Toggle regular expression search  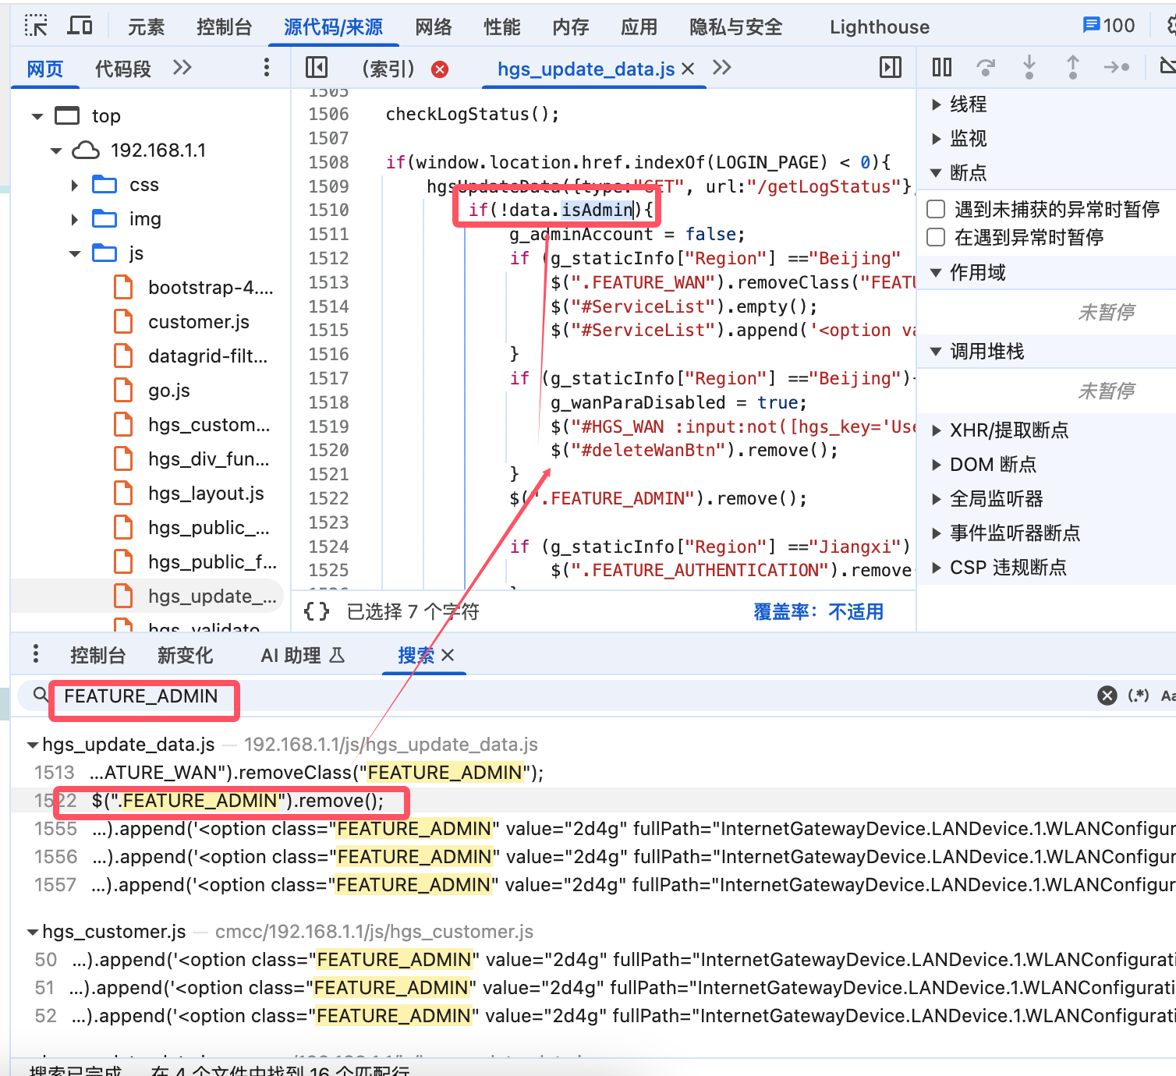point(1139,696)
